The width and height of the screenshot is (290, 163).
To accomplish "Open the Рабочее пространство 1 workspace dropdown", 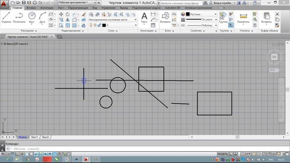I will 76,3.
